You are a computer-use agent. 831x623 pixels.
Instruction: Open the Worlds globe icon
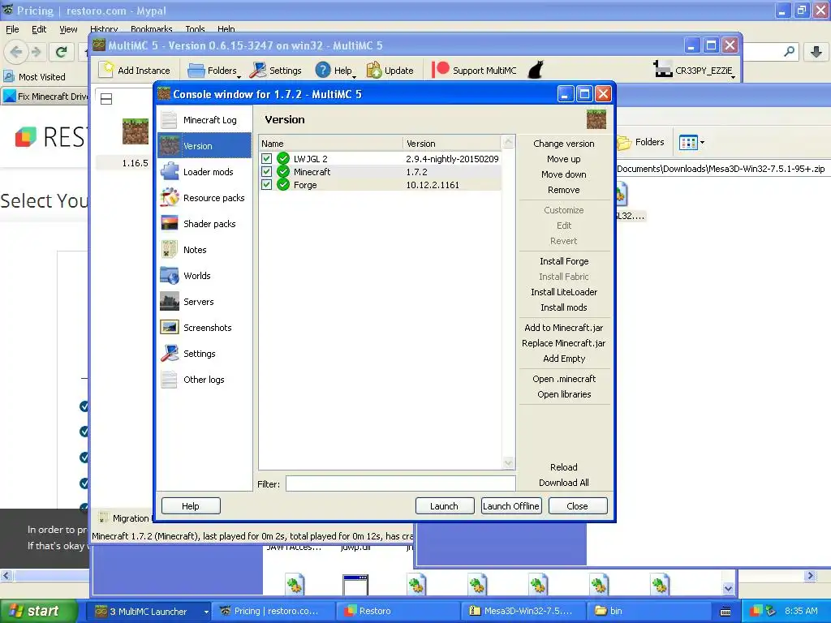point(170,276)
